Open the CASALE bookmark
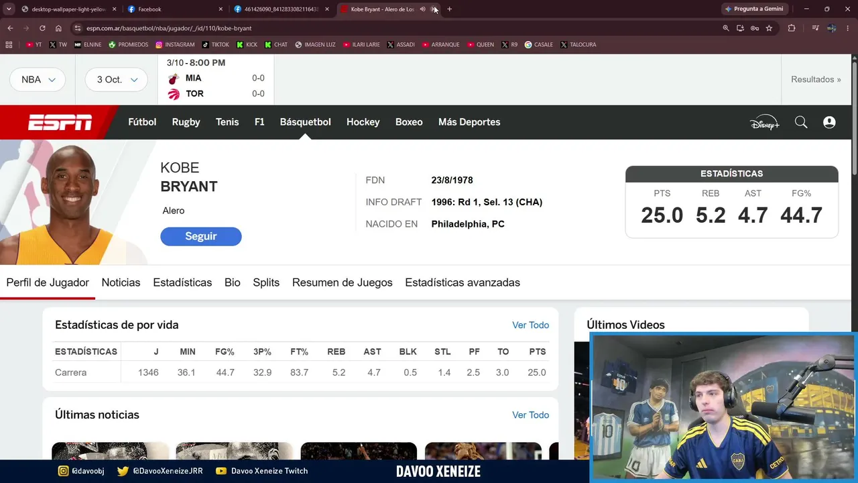This screenshot has width=858, height=483. 539,45
